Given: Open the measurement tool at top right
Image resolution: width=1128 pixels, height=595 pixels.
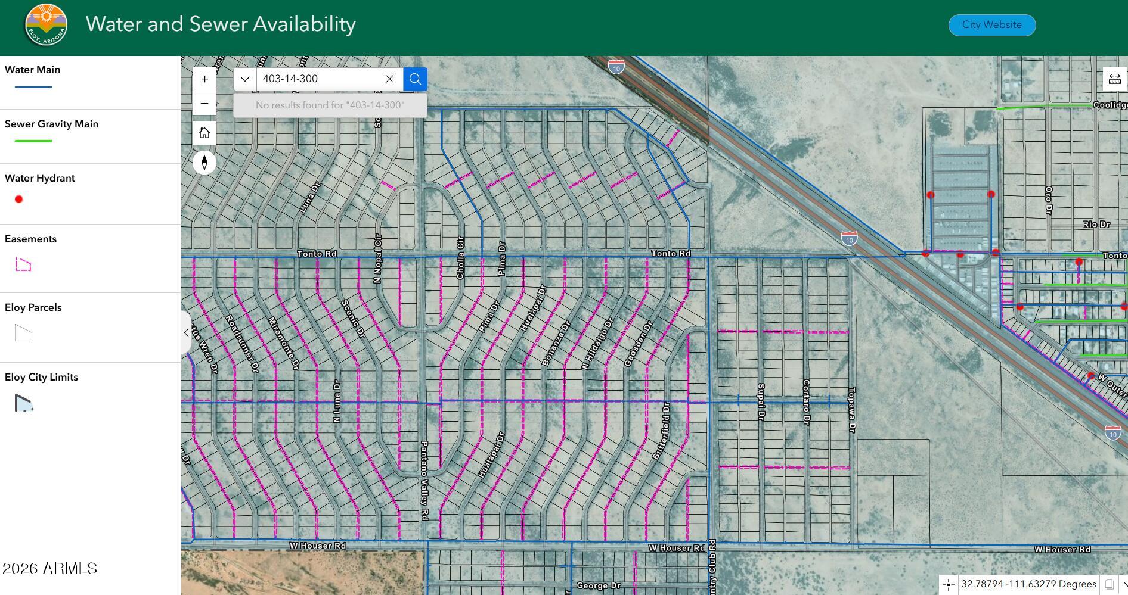Looking at the screenshot, I should click(x=1115, y=79).
